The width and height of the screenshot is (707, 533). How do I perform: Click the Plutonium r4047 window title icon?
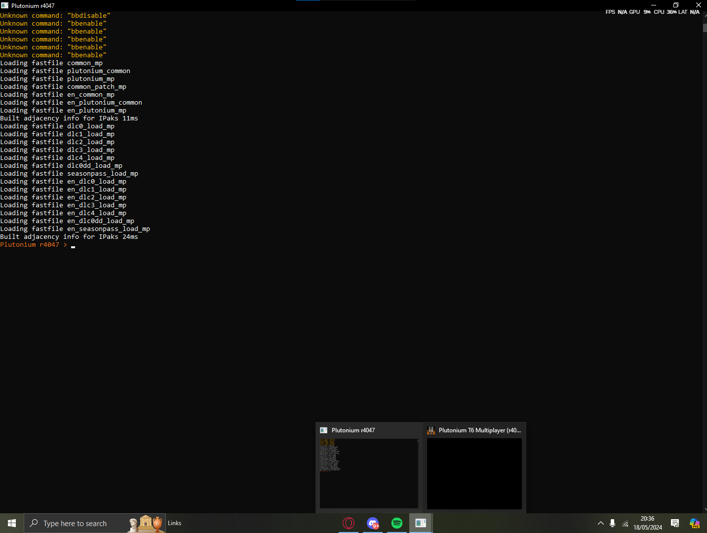(4, 5)
